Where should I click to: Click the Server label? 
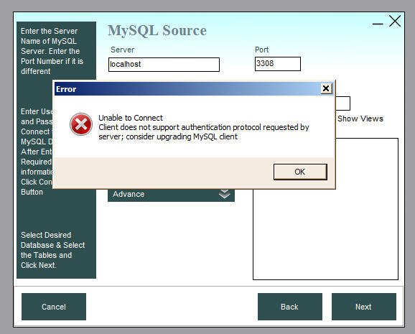click(123, 50)
